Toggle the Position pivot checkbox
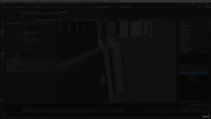The height and width of the screenshot is (119, 211). (22, 35)
